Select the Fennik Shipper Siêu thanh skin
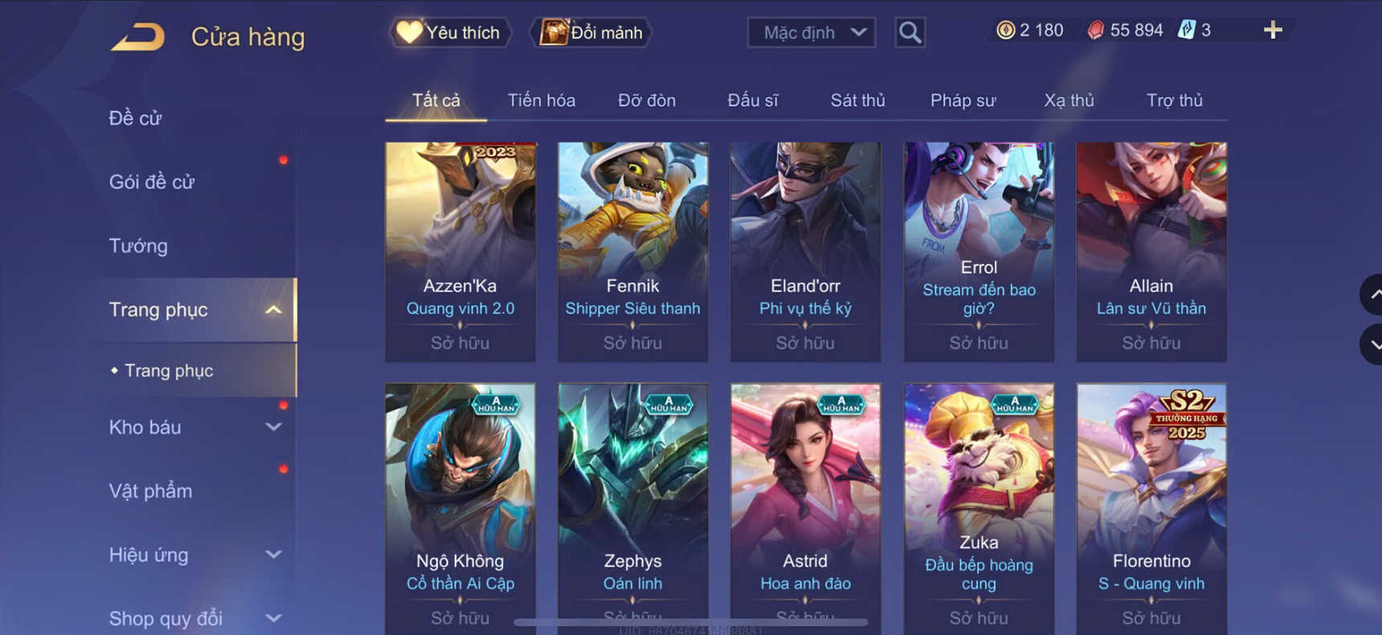Screen dimensions: 1382x635 tap(633, 252)
